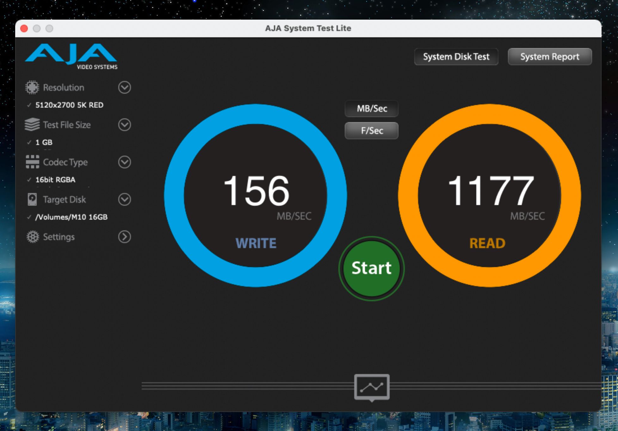Switch to System Report

coord(549,57)
